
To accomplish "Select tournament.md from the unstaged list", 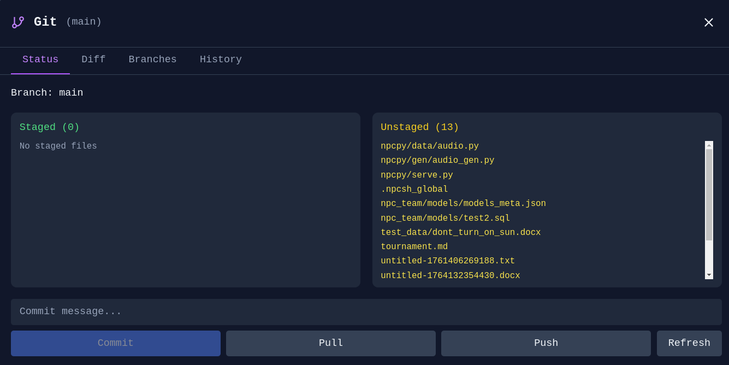I will 414,246.
